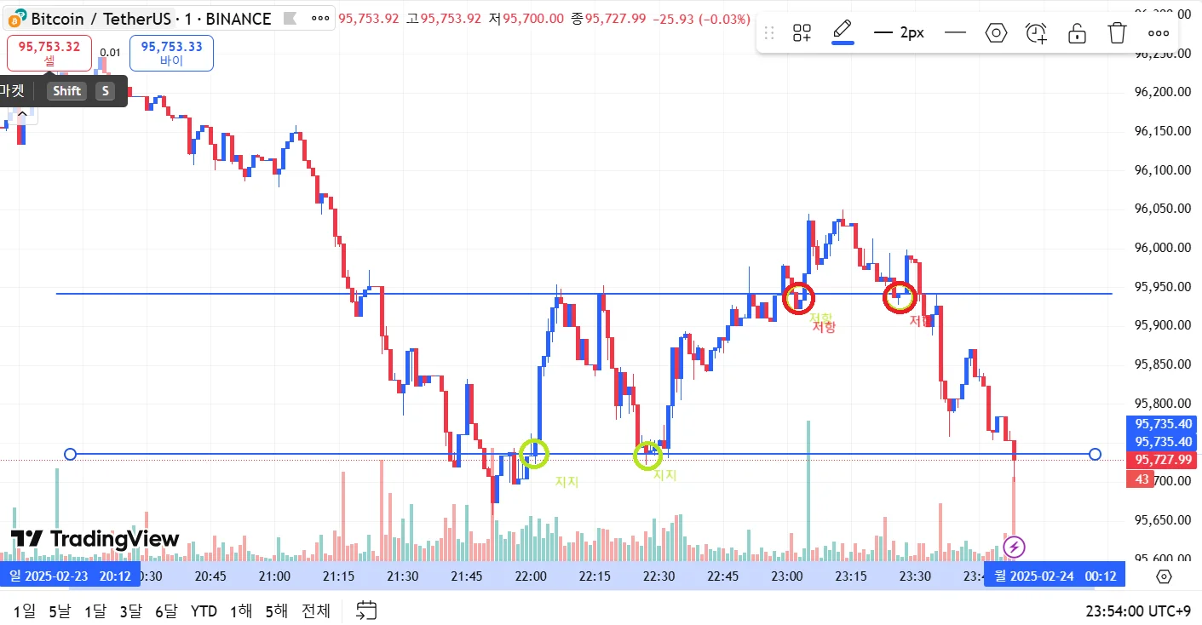
Task: Click the pencil line color tool
Action: (x=843, y=32)
